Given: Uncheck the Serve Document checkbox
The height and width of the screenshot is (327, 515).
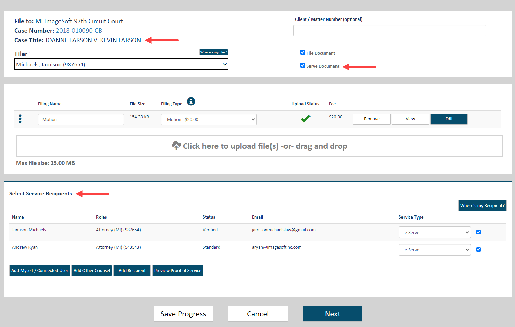Looking at the screenshot, I should (x=303, y=65).
